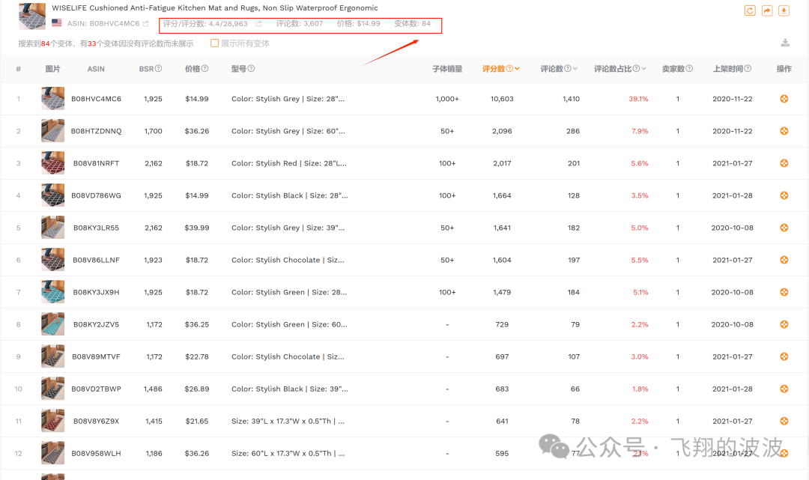The width and height of the screenshot is (809, 480).
Task: Click the action icon for row B08V86LLNF
Action: coord(784,260)
